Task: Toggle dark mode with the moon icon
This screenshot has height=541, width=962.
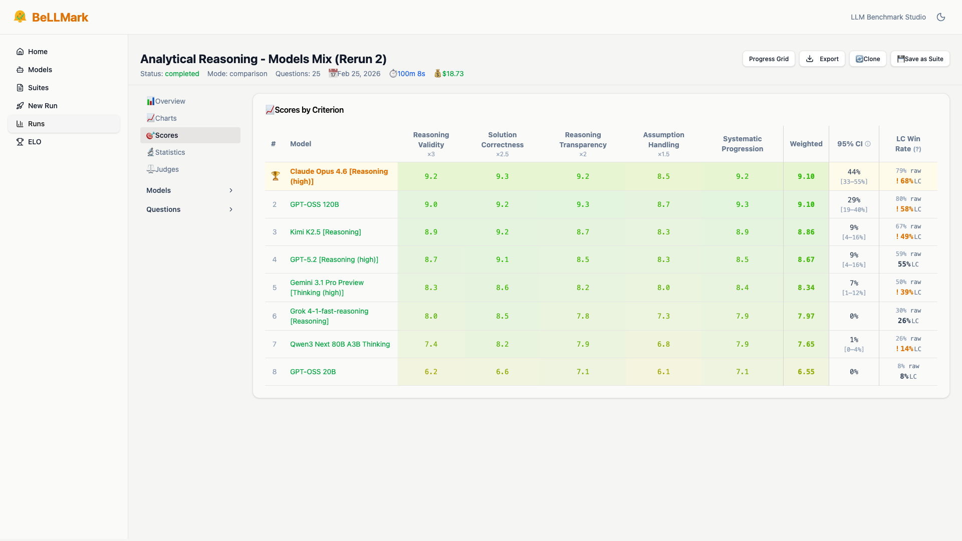Action: point(941,17)
